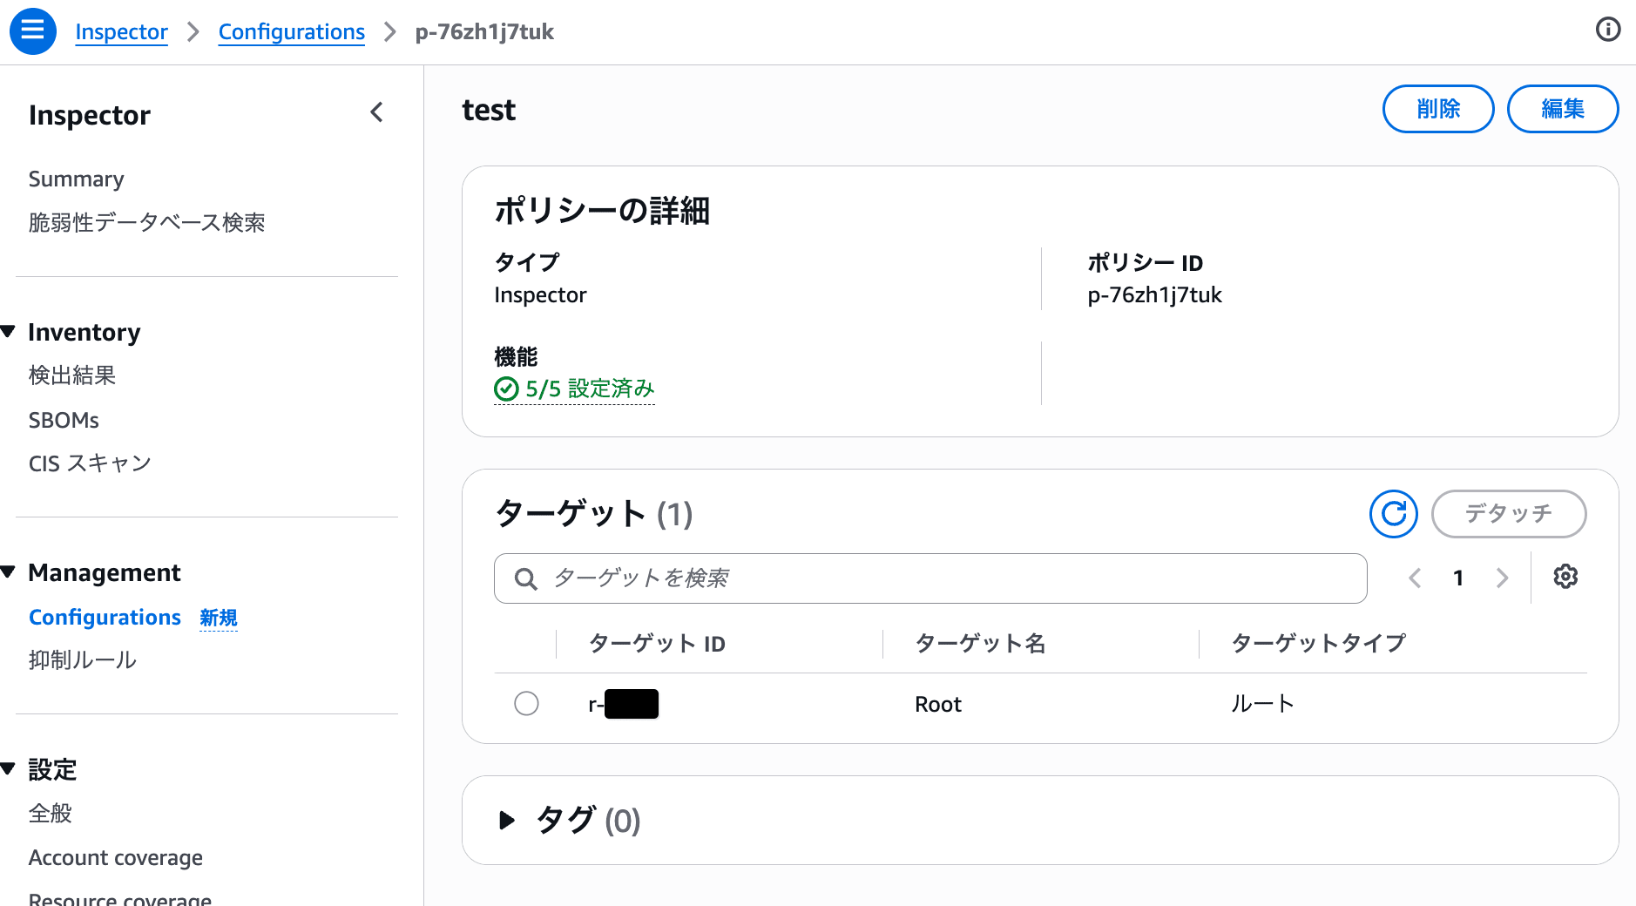Viewport: 1636px width, 906px height.
Task: Open 抑制ルール page
Action: [x=83, y=660]
